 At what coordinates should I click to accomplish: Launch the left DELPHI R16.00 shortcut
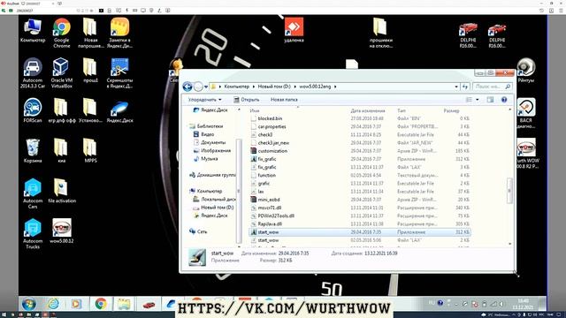coord(468,35)
